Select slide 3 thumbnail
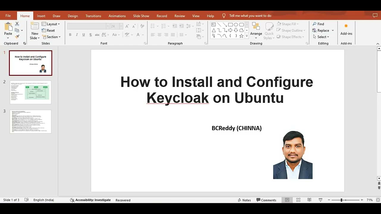The width and height of the screenshot is (381, 214). (x=31, y=122)
